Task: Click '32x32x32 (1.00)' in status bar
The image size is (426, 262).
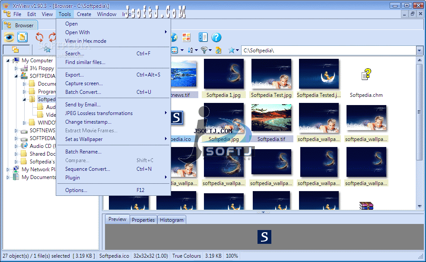Action: [150, 256]
